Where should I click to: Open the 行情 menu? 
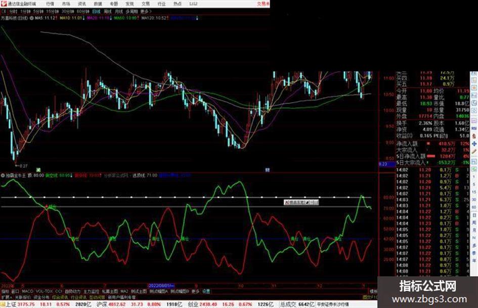(50, 4)
